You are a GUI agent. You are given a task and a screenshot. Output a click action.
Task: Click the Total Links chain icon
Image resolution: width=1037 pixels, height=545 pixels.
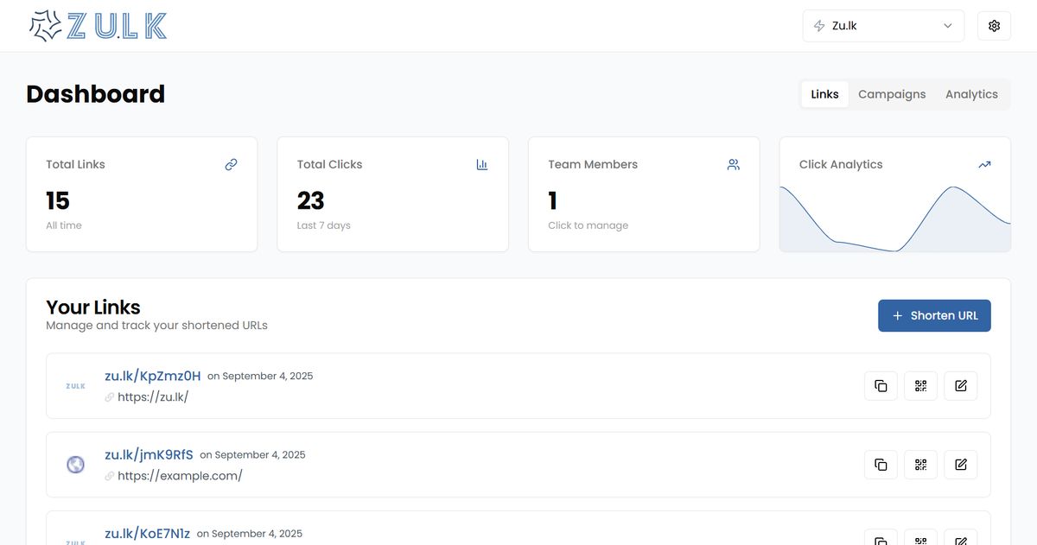[231, 164]
